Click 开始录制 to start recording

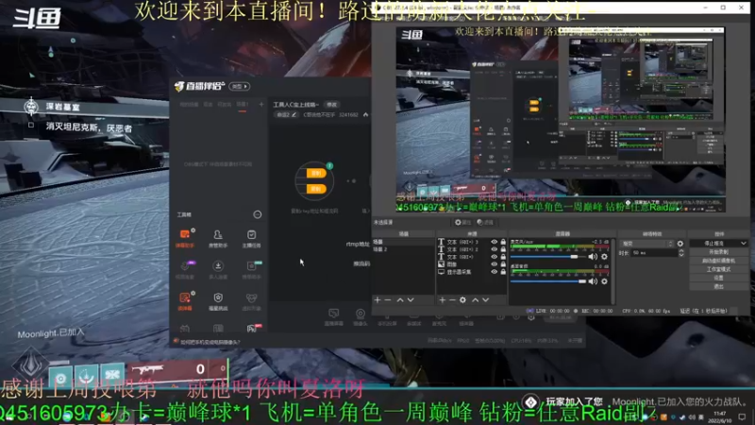718,252
